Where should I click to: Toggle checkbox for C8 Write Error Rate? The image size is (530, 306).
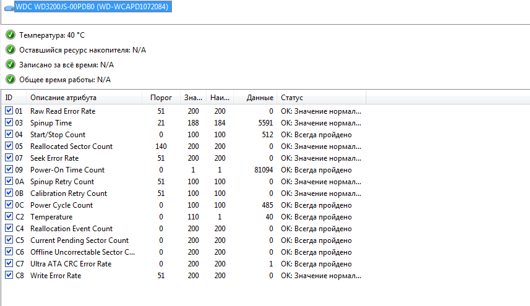(x=9, y=275)
